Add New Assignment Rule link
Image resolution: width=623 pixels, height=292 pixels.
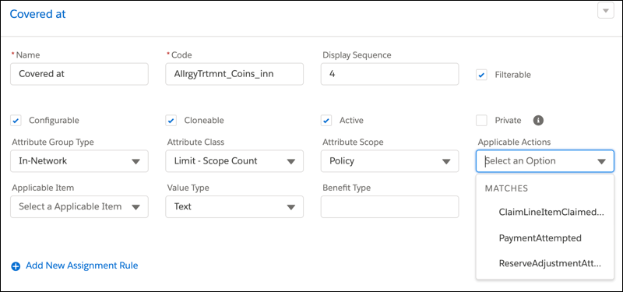click(x=82, y=266)
